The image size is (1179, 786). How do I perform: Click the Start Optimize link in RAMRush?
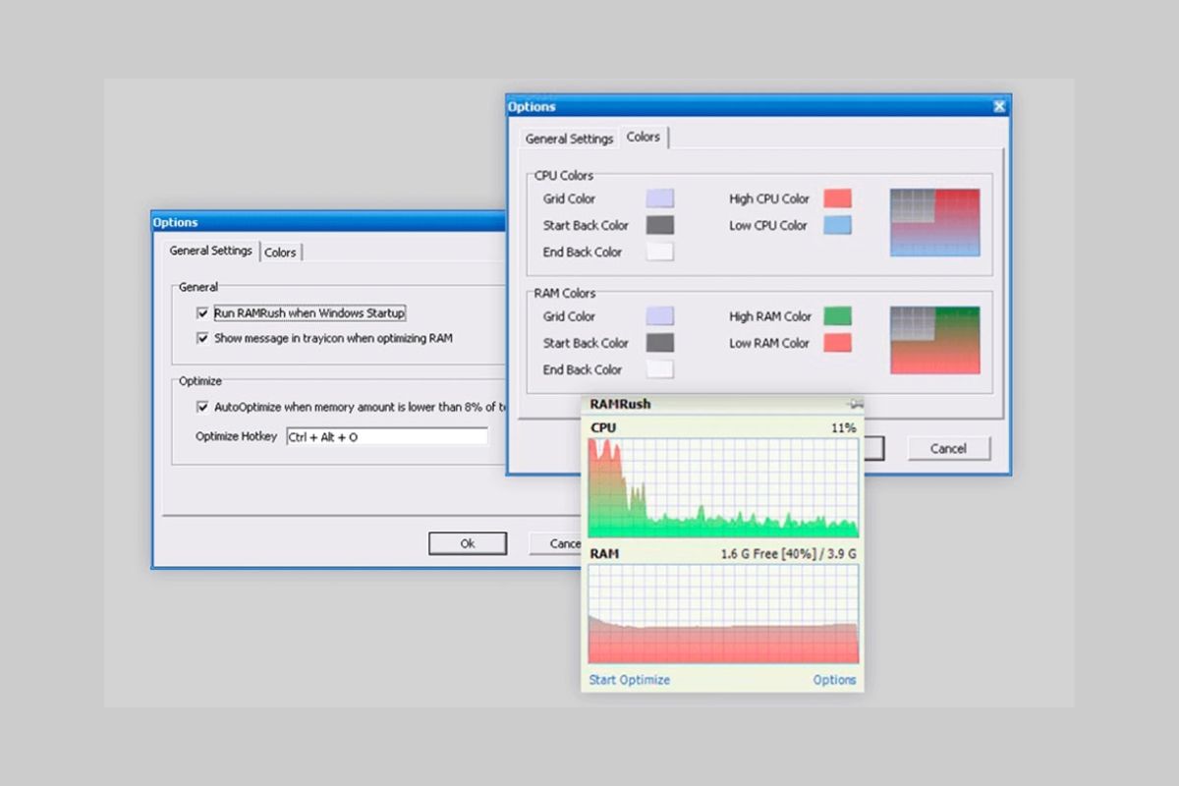pyautogui.click(x=629, y=680)
